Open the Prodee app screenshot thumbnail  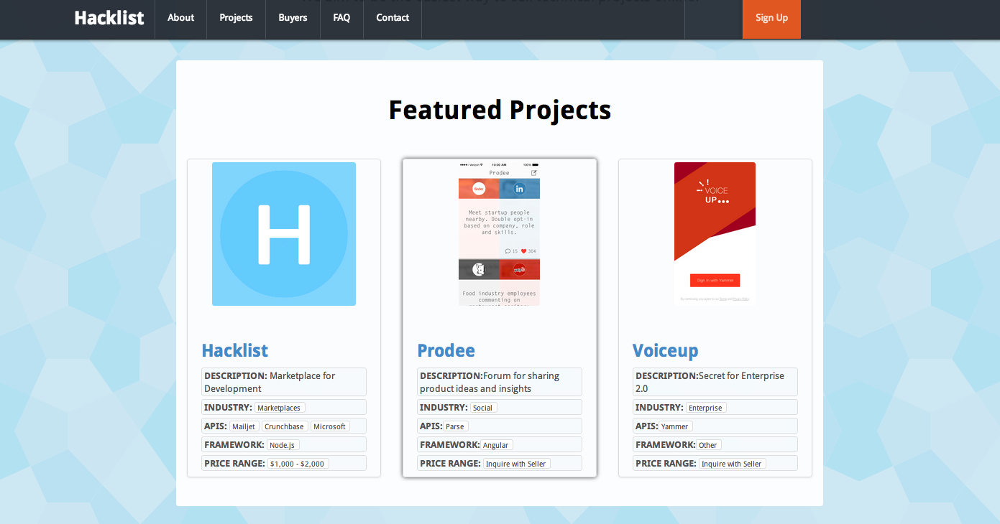pos(499,234)
